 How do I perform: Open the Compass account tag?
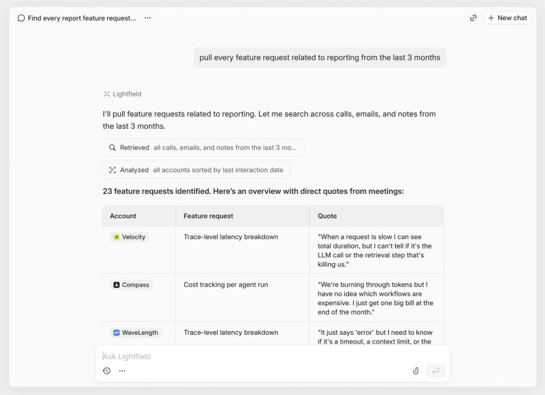[131, 285]
